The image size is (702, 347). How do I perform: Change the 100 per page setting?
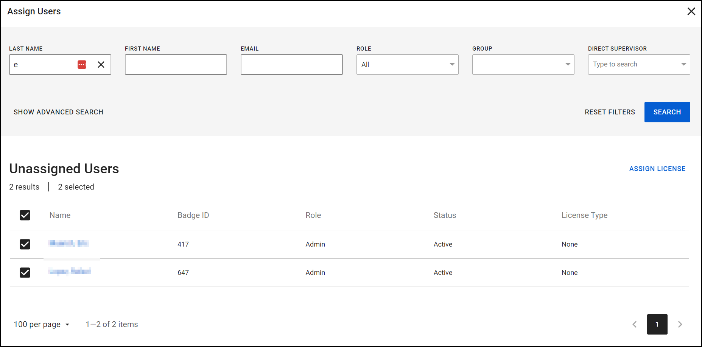42,324
